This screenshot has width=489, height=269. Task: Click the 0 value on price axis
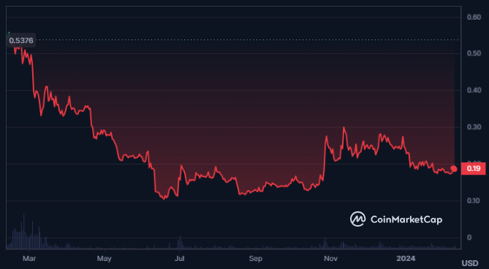click(469, 238)
